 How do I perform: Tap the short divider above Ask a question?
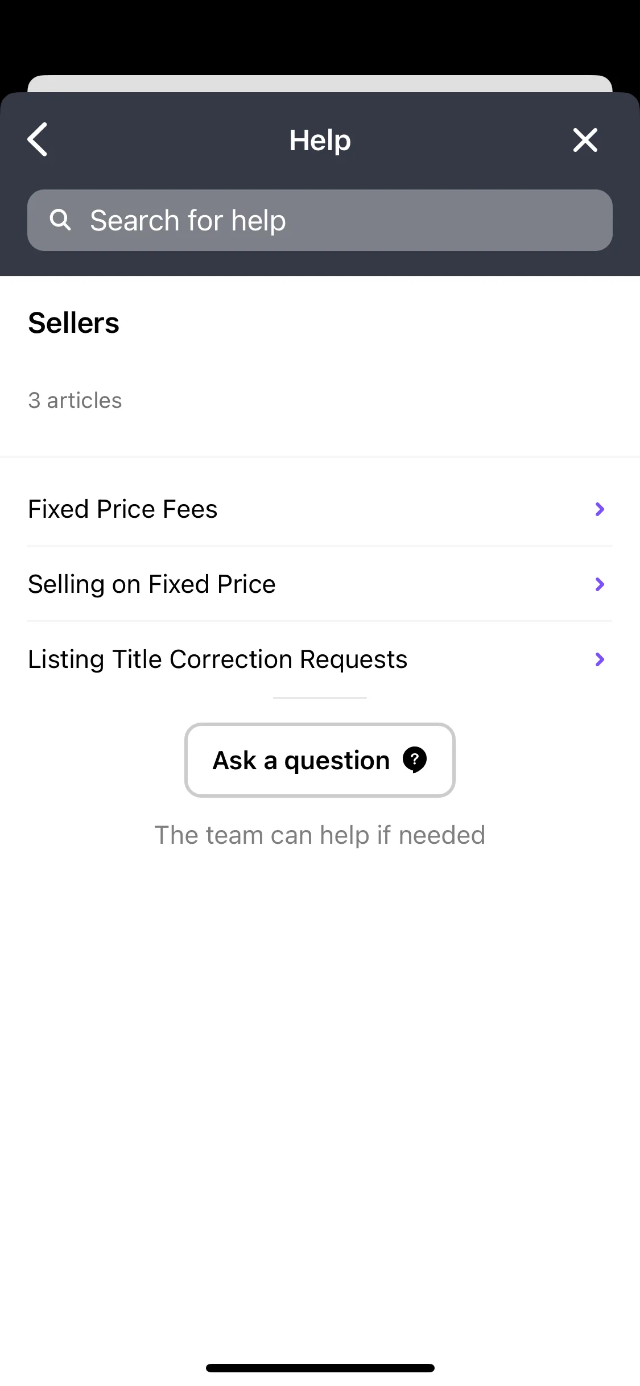(320, 698)
